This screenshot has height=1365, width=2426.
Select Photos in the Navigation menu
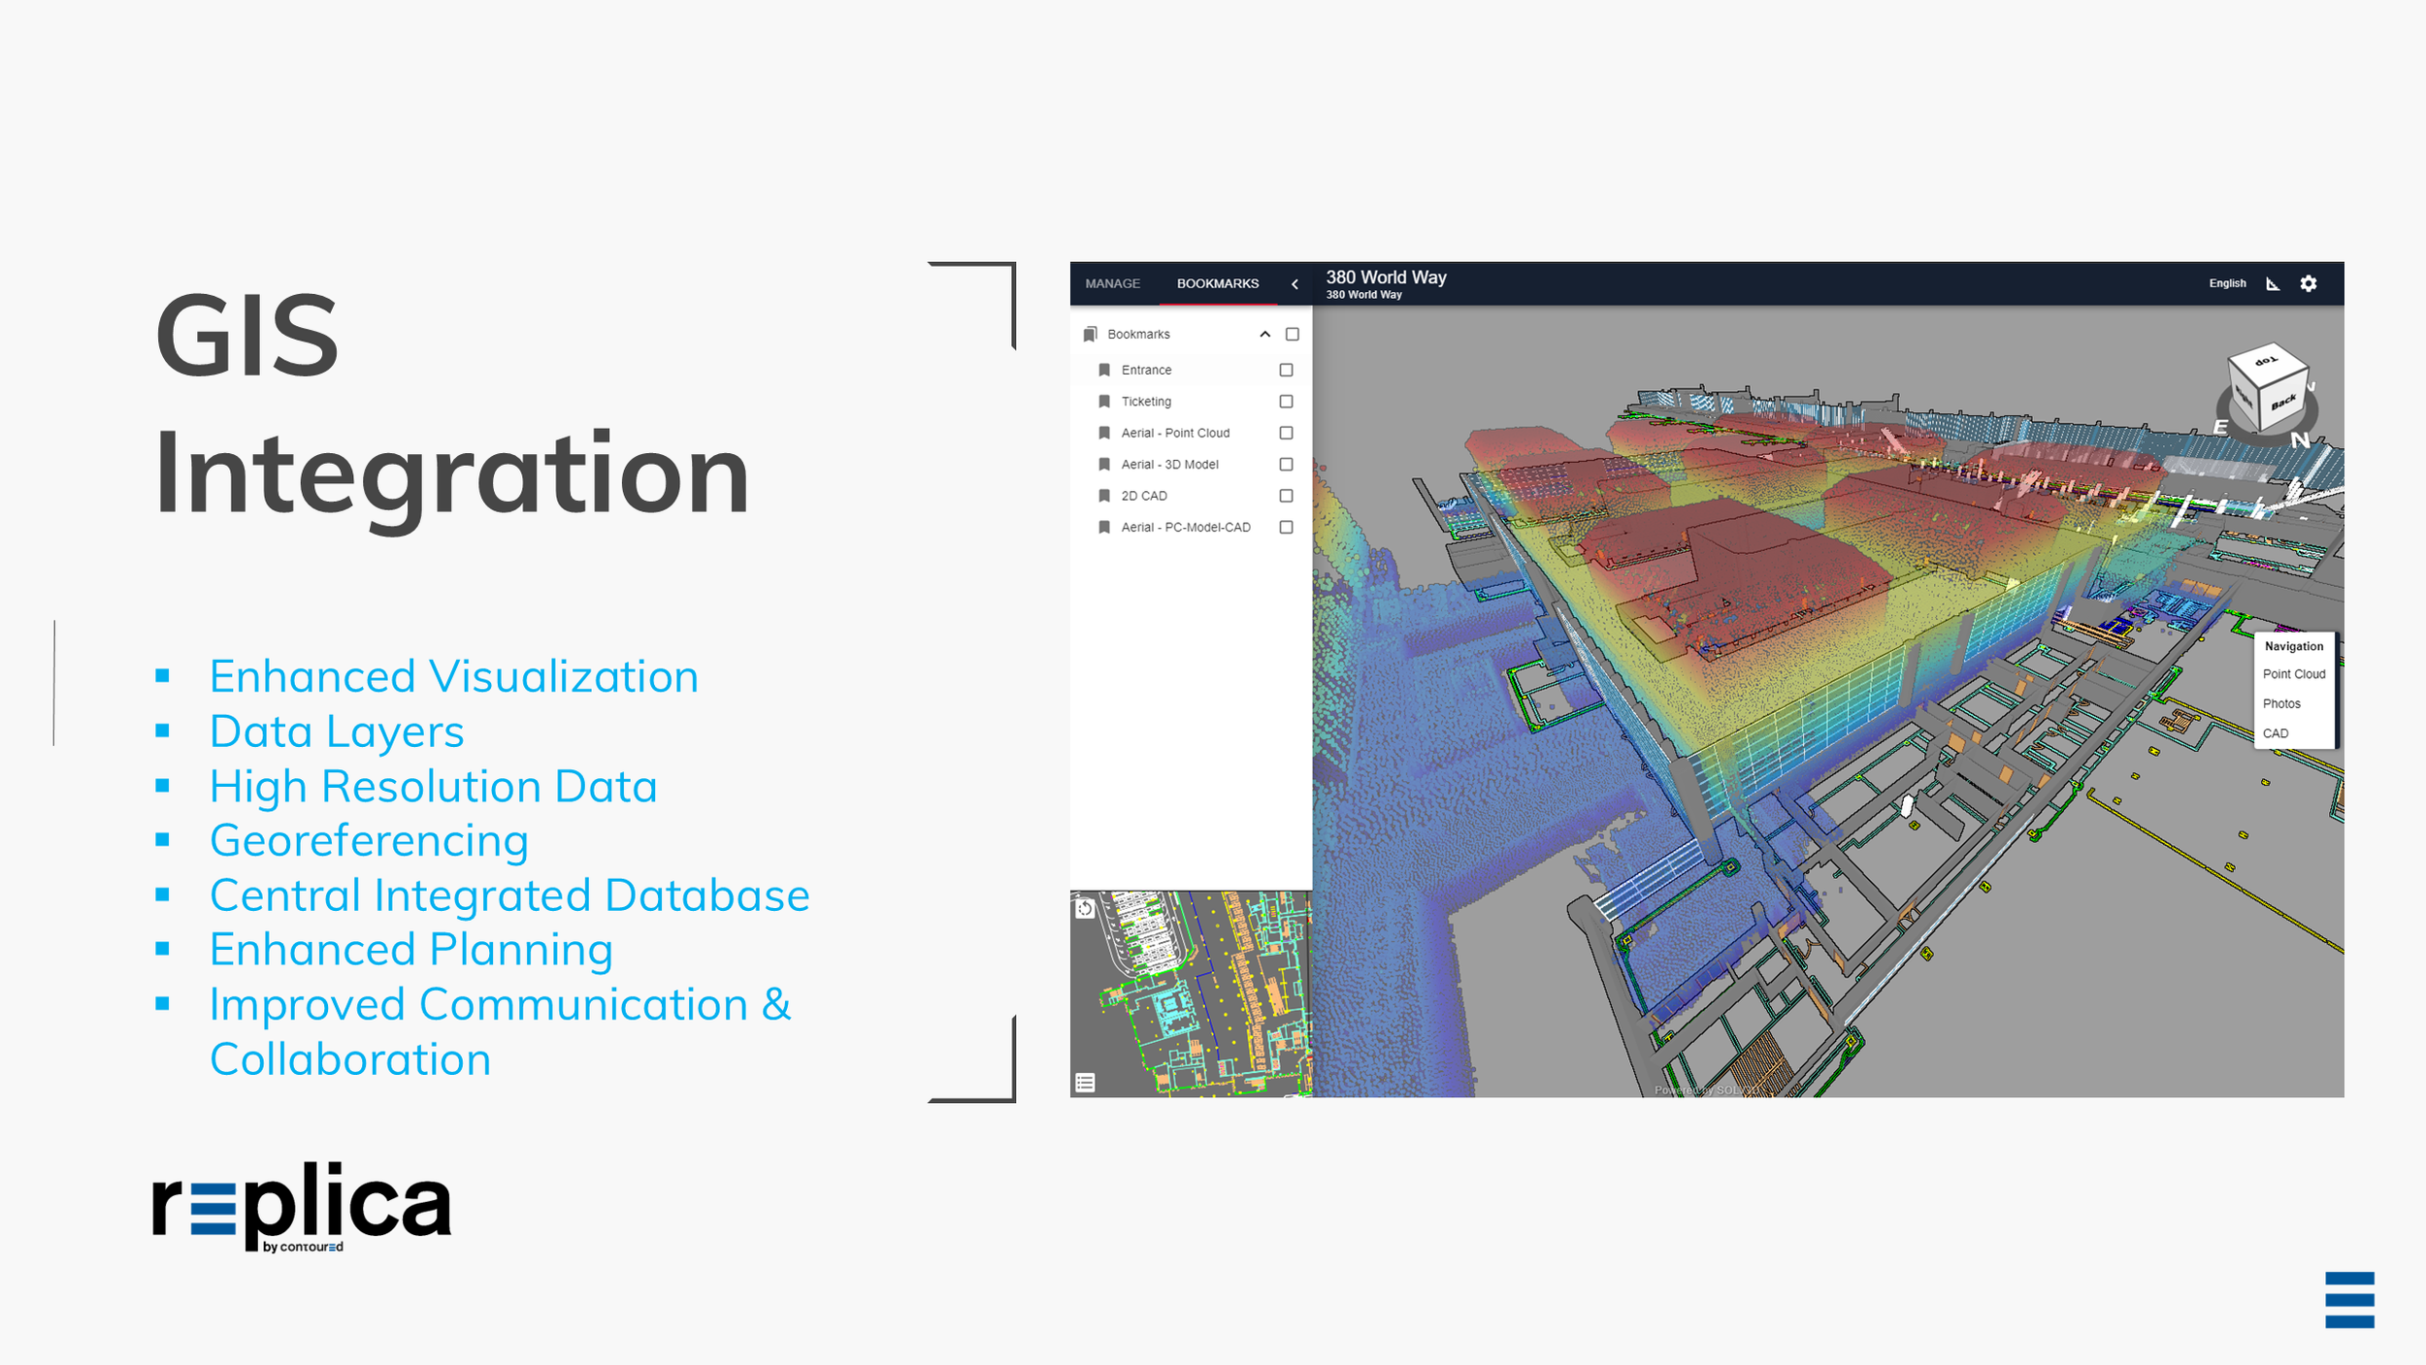click(x=2281, y=703)
